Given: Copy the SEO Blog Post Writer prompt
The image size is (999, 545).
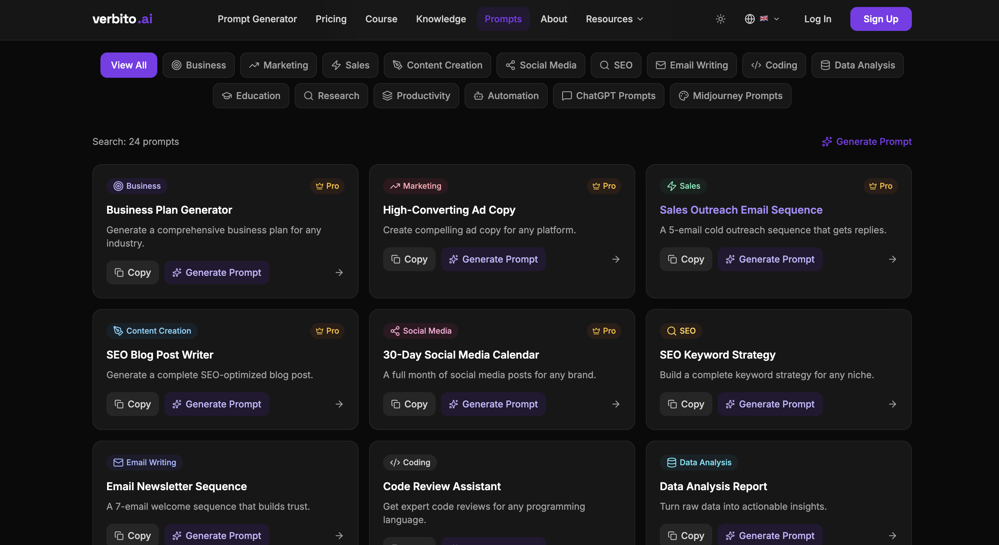Looking at the screenshot, I should pos(133,404).
